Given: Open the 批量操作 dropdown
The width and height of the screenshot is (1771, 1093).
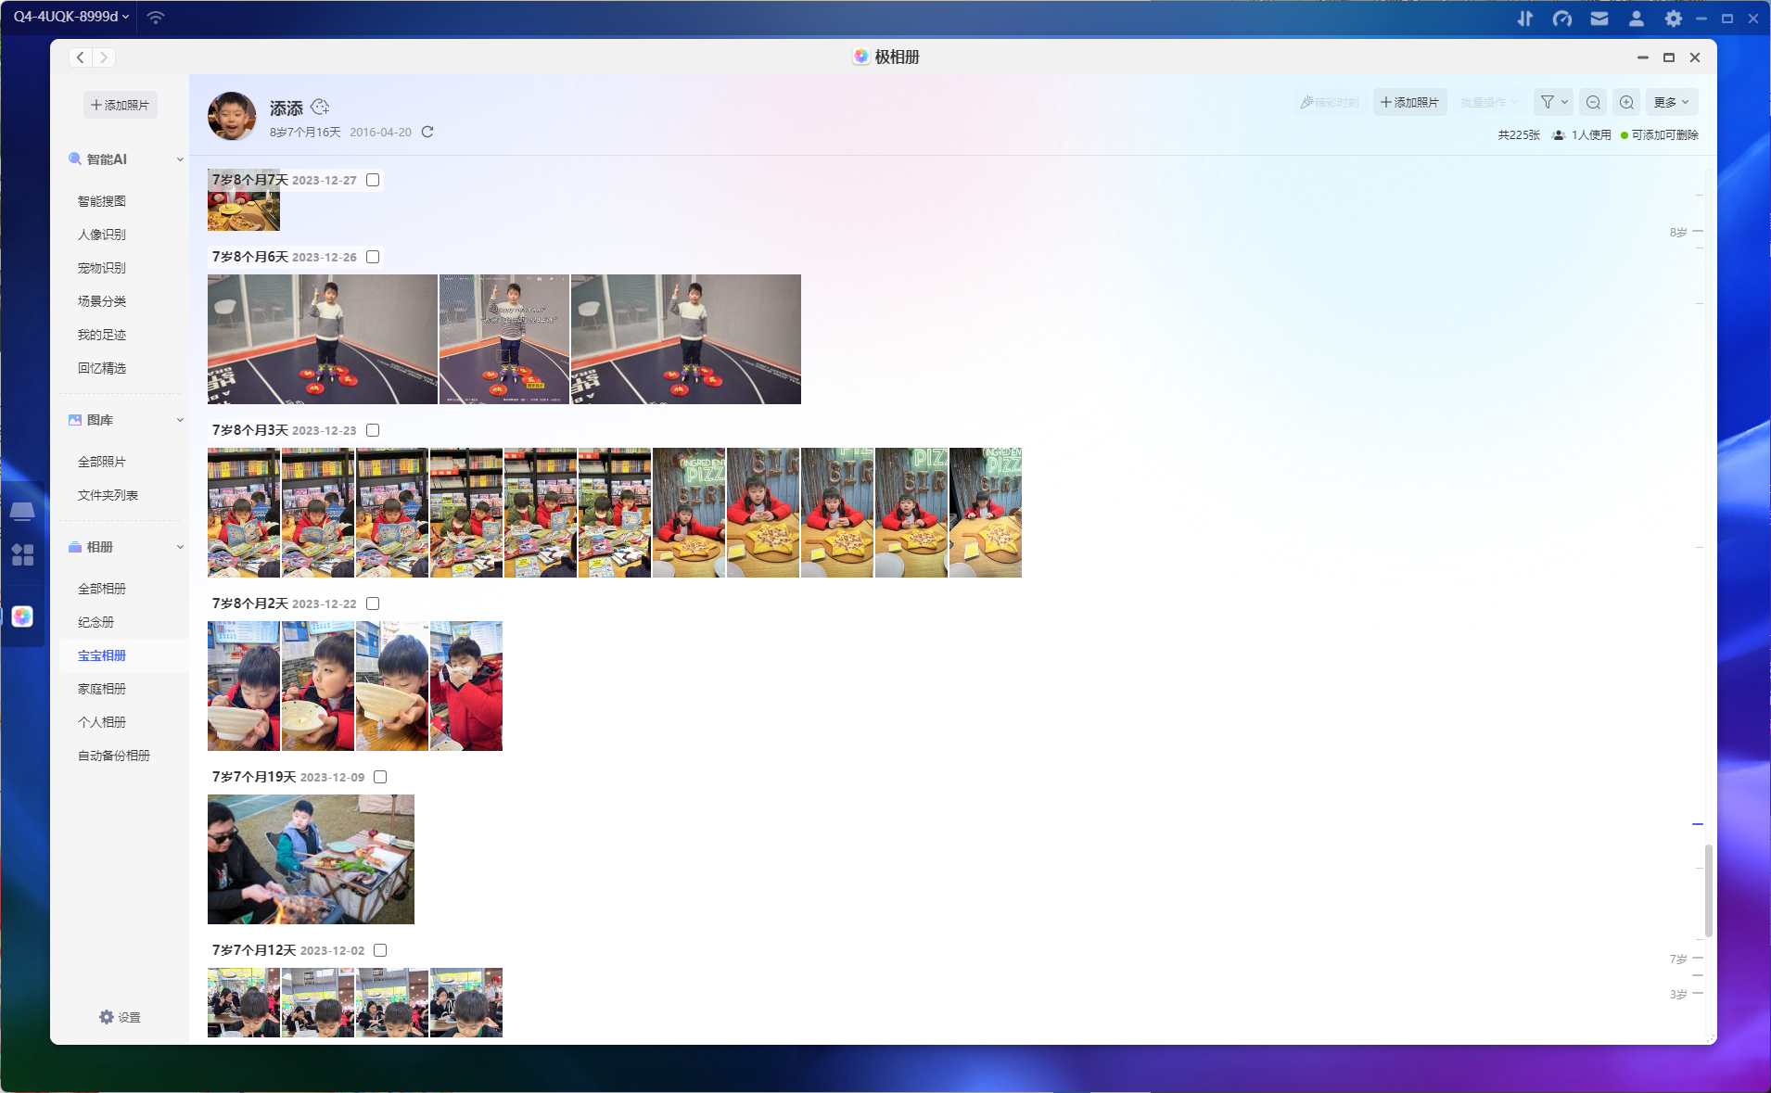Looking at the screenshot, I should coord(1488,102).
